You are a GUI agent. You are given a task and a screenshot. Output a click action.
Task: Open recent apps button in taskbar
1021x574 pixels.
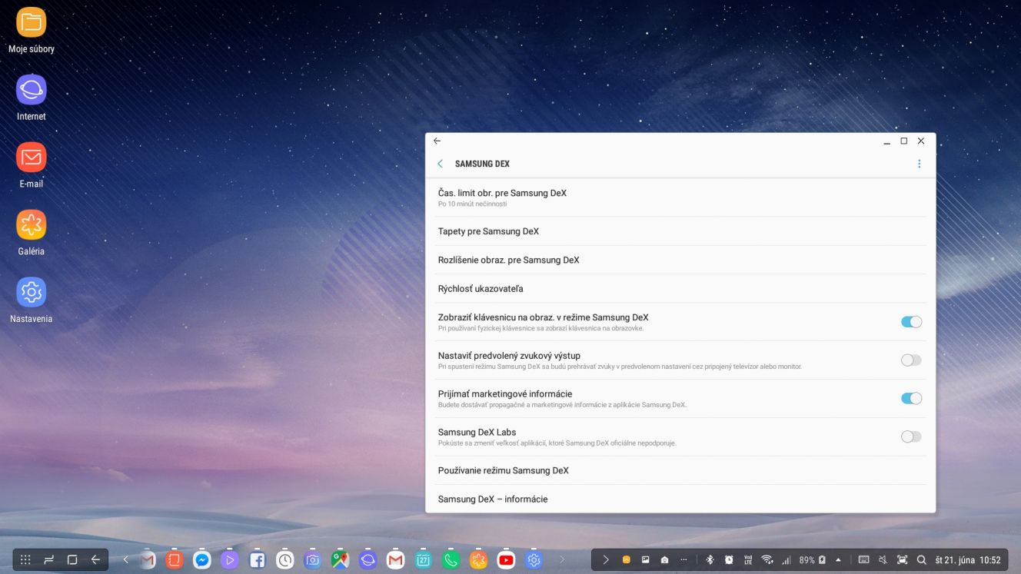click(48, 560)
